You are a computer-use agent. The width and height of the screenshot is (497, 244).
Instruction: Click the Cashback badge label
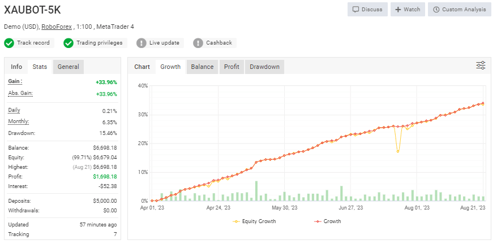click(x=219, y=43)
